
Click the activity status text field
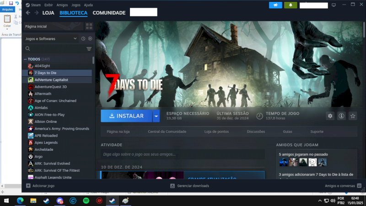click(x=183, y=154)
